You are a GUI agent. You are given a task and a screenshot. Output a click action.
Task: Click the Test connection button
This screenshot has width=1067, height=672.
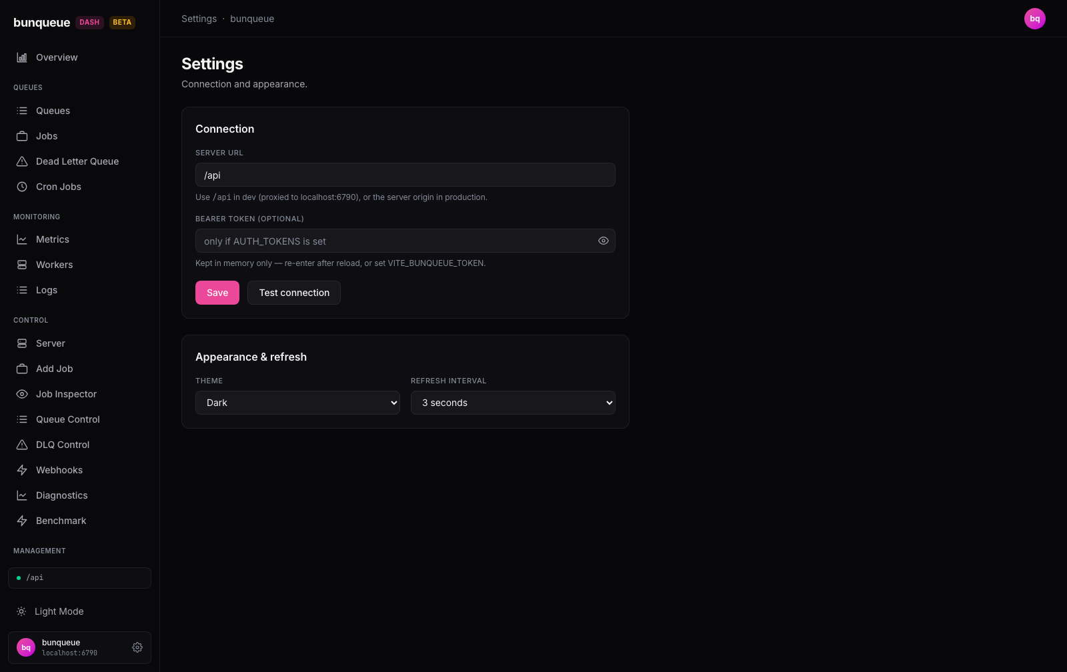coord(294,293)
